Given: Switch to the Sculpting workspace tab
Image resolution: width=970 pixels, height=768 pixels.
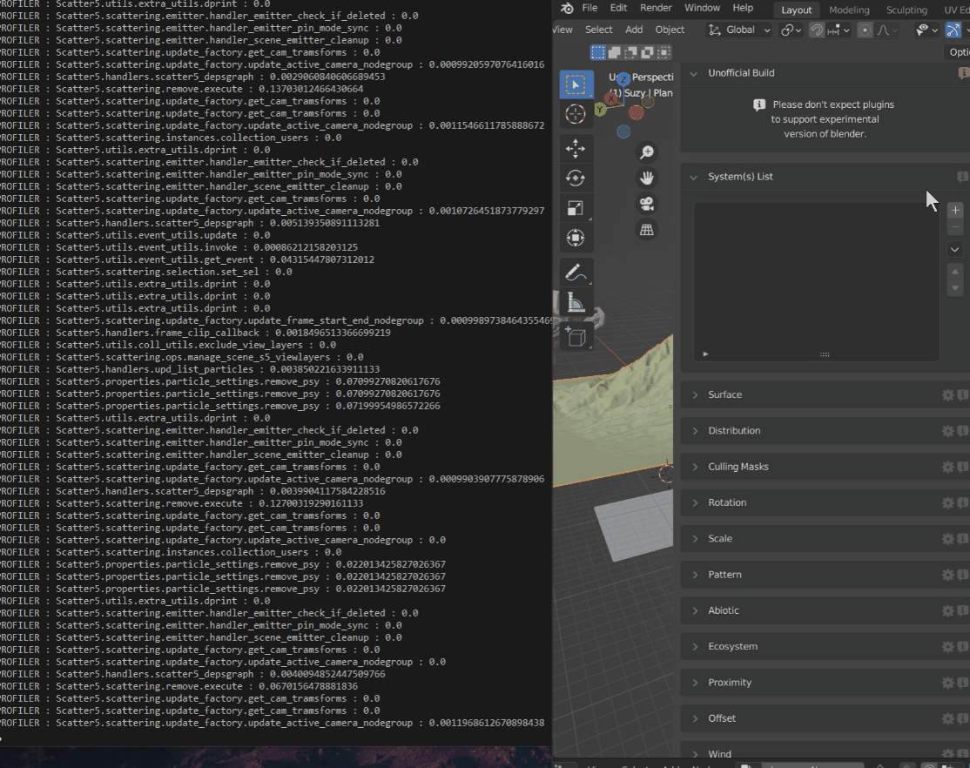Looking at the screenshot, I should [x=906, y=10].
